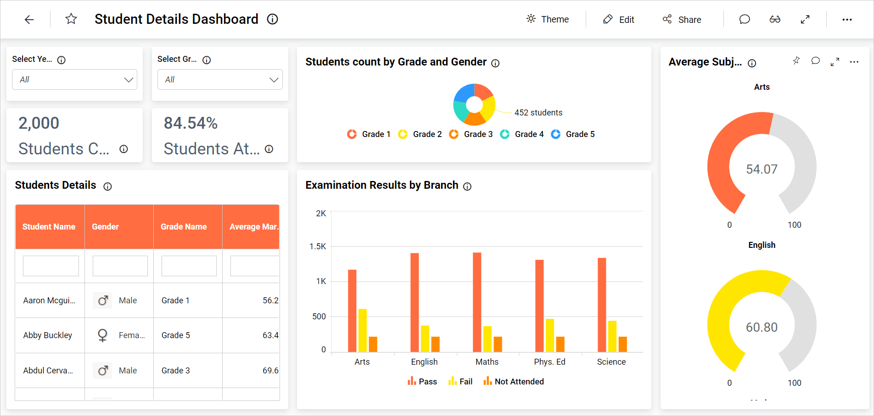This screenshot has height=416, width=874.
Task: Open the Theme menu
Action: (x=548, y=19)
